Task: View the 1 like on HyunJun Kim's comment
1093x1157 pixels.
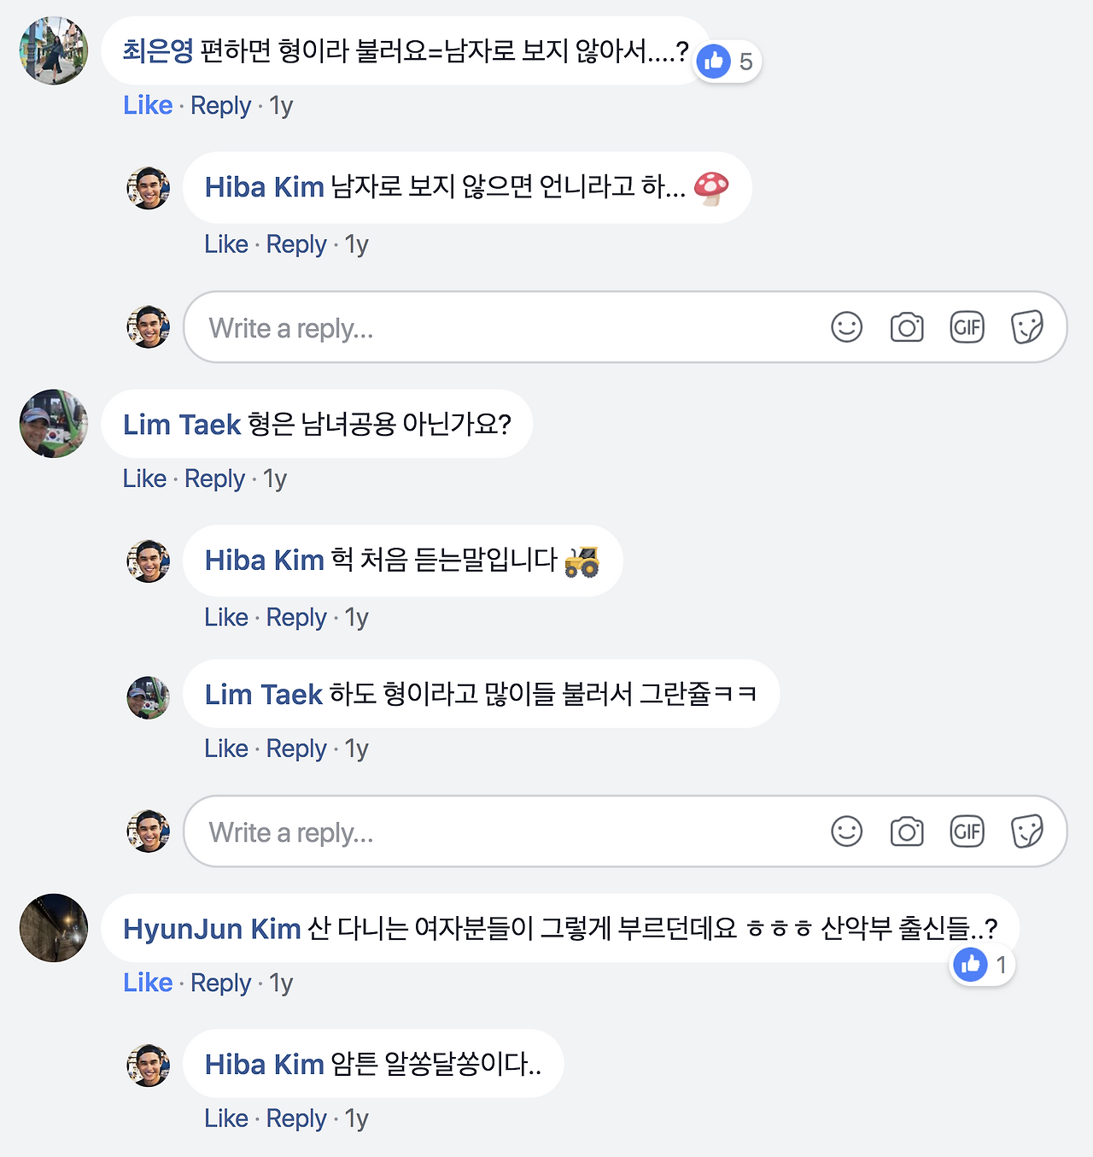Action: pyautogui.click(x=980, y=965)
